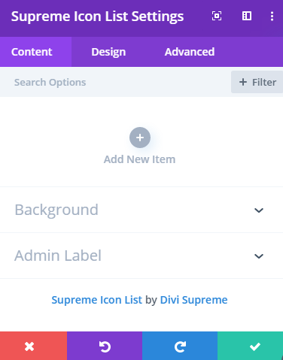Open the three-dot more options menu
The width and height of the screenshot is (283, 360).
(272, 17)
